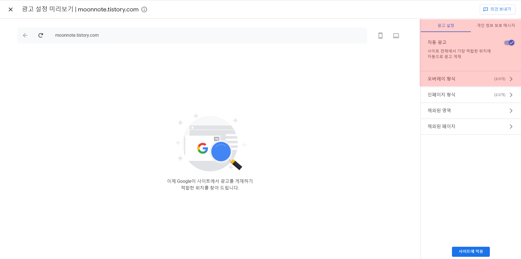Click the 사이트에 적용 button
The image size is (521, 259).
click(471, 251)
